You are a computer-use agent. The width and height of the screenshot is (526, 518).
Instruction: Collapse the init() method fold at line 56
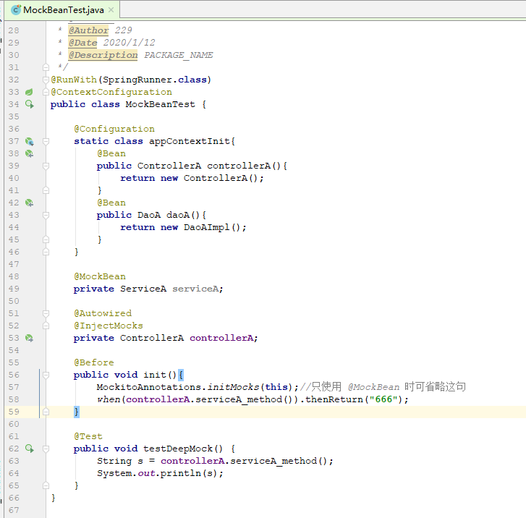[x=46, y=375]
